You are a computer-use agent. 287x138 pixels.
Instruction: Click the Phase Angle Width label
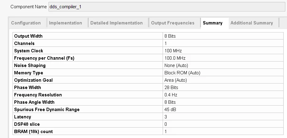click(34, 102)
